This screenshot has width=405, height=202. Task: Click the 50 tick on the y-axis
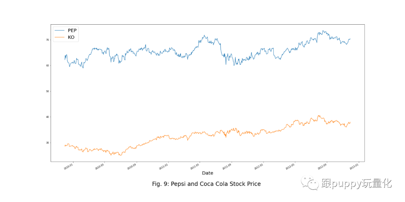click(x=48, y=91)
